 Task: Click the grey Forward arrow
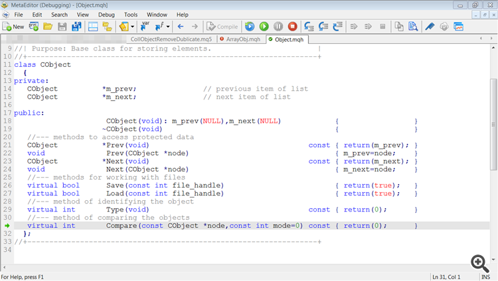(195, 27)
